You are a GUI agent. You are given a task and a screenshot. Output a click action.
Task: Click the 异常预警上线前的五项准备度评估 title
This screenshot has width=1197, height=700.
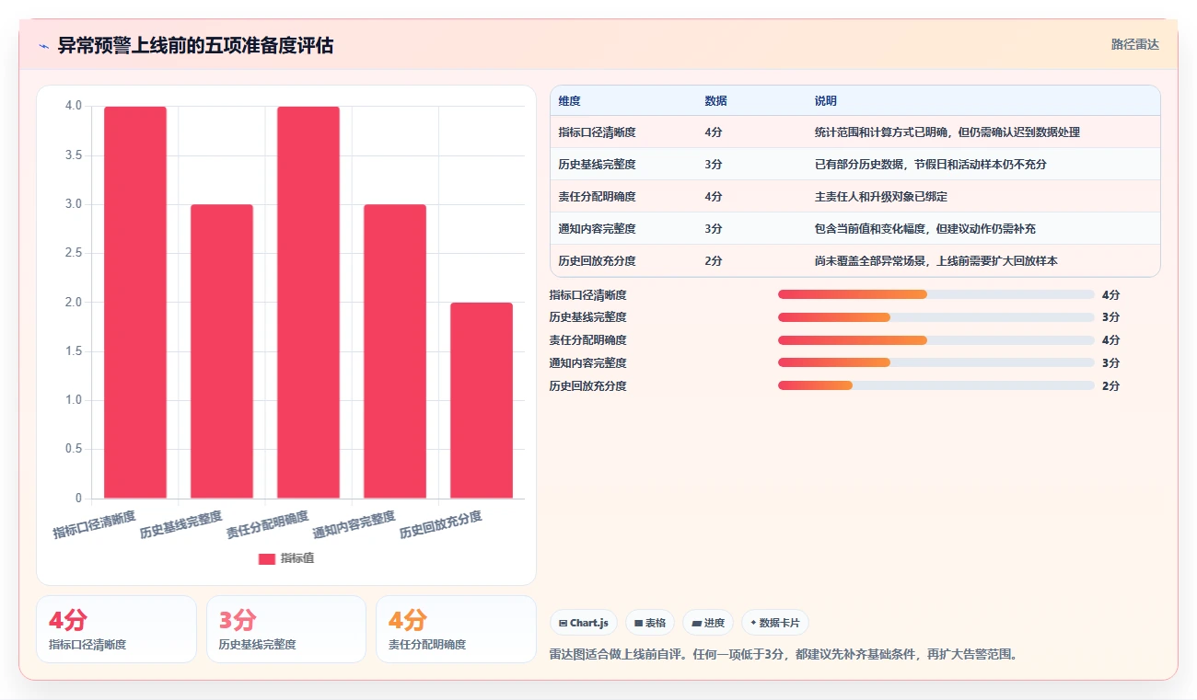195,45
